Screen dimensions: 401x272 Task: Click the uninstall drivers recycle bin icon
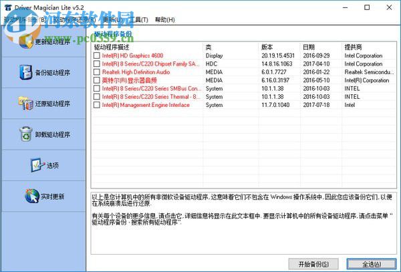coord(26,134)
